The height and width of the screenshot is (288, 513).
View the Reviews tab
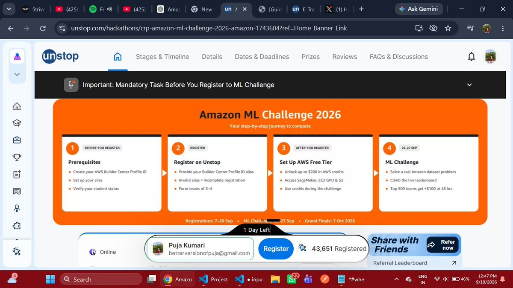(x=345, y=57)
